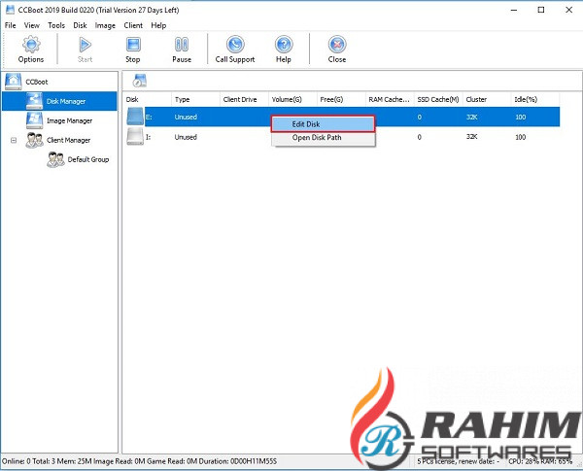
Task: Click the Pause toolbar icon
Action: pyautogui.click(x=182, y=45)
